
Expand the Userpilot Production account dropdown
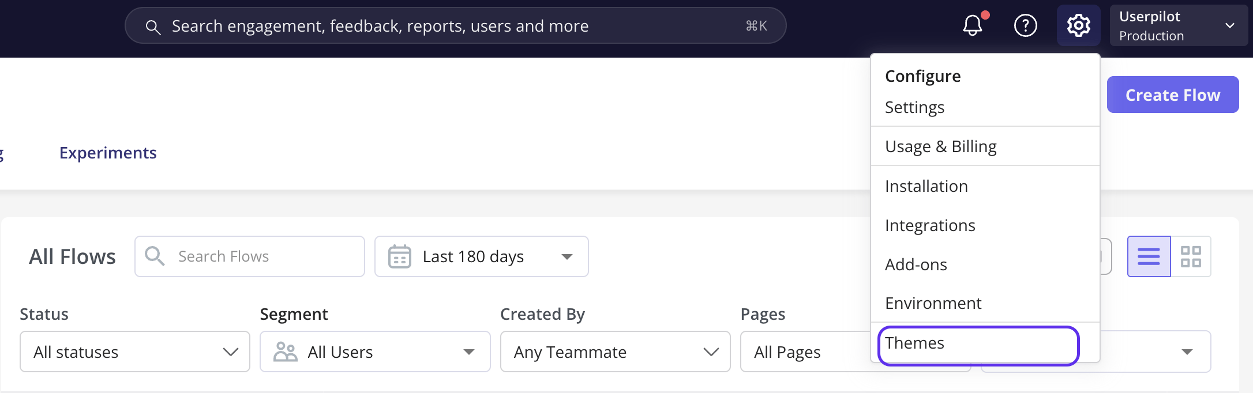[x=1178, y=25]
